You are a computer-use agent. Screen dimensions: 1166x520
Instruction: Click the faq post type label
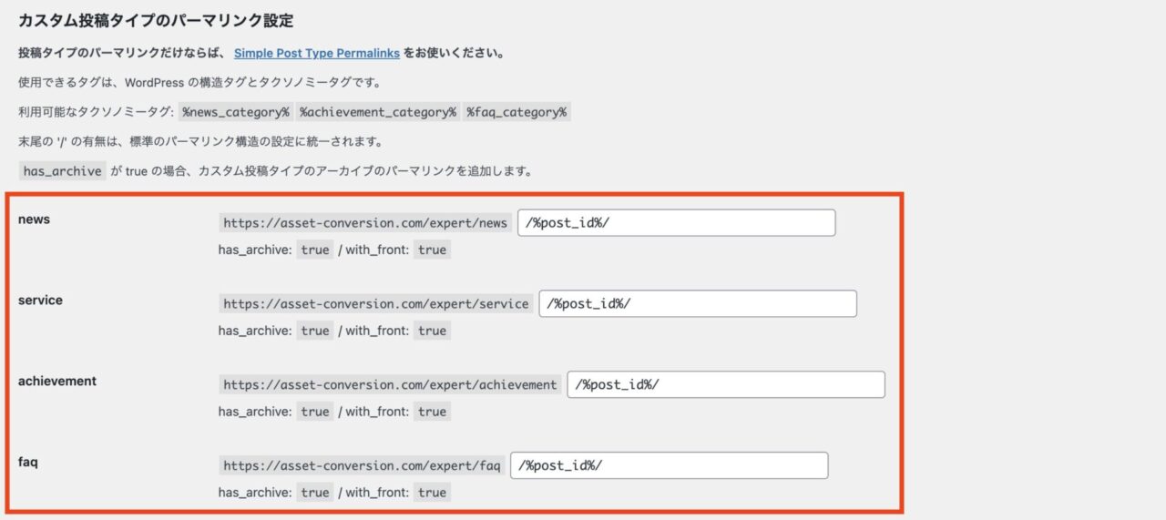(27, 462)
